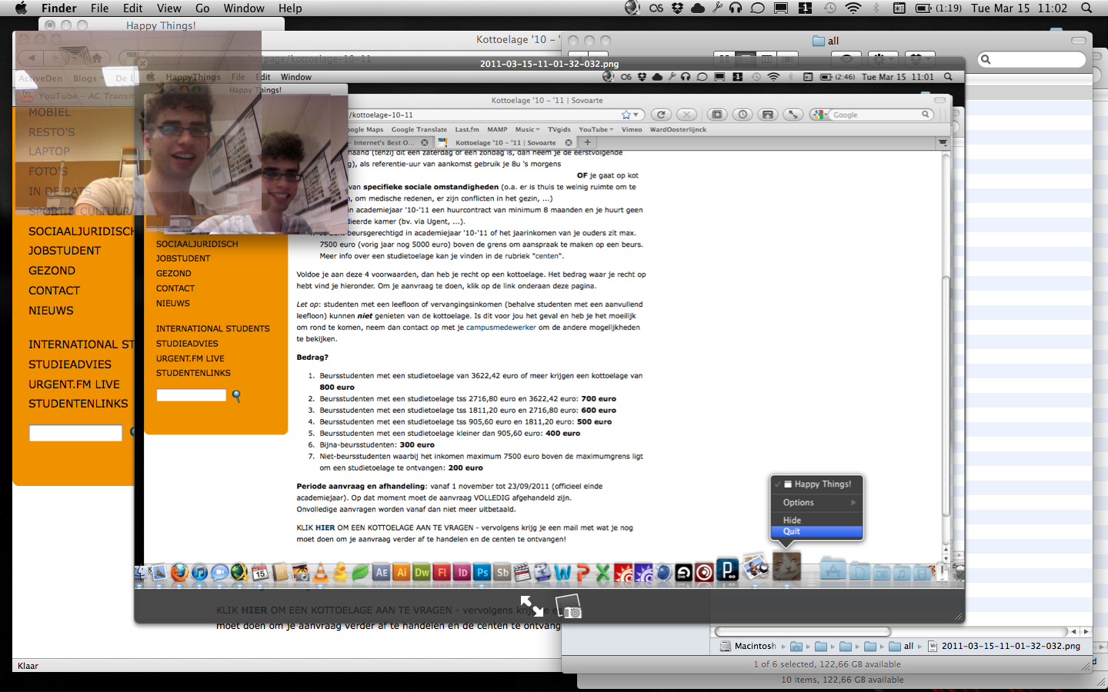Click status text '1 of 6 selected' in Finder
The image size is (1108, 692).
[x=827, y=664]
